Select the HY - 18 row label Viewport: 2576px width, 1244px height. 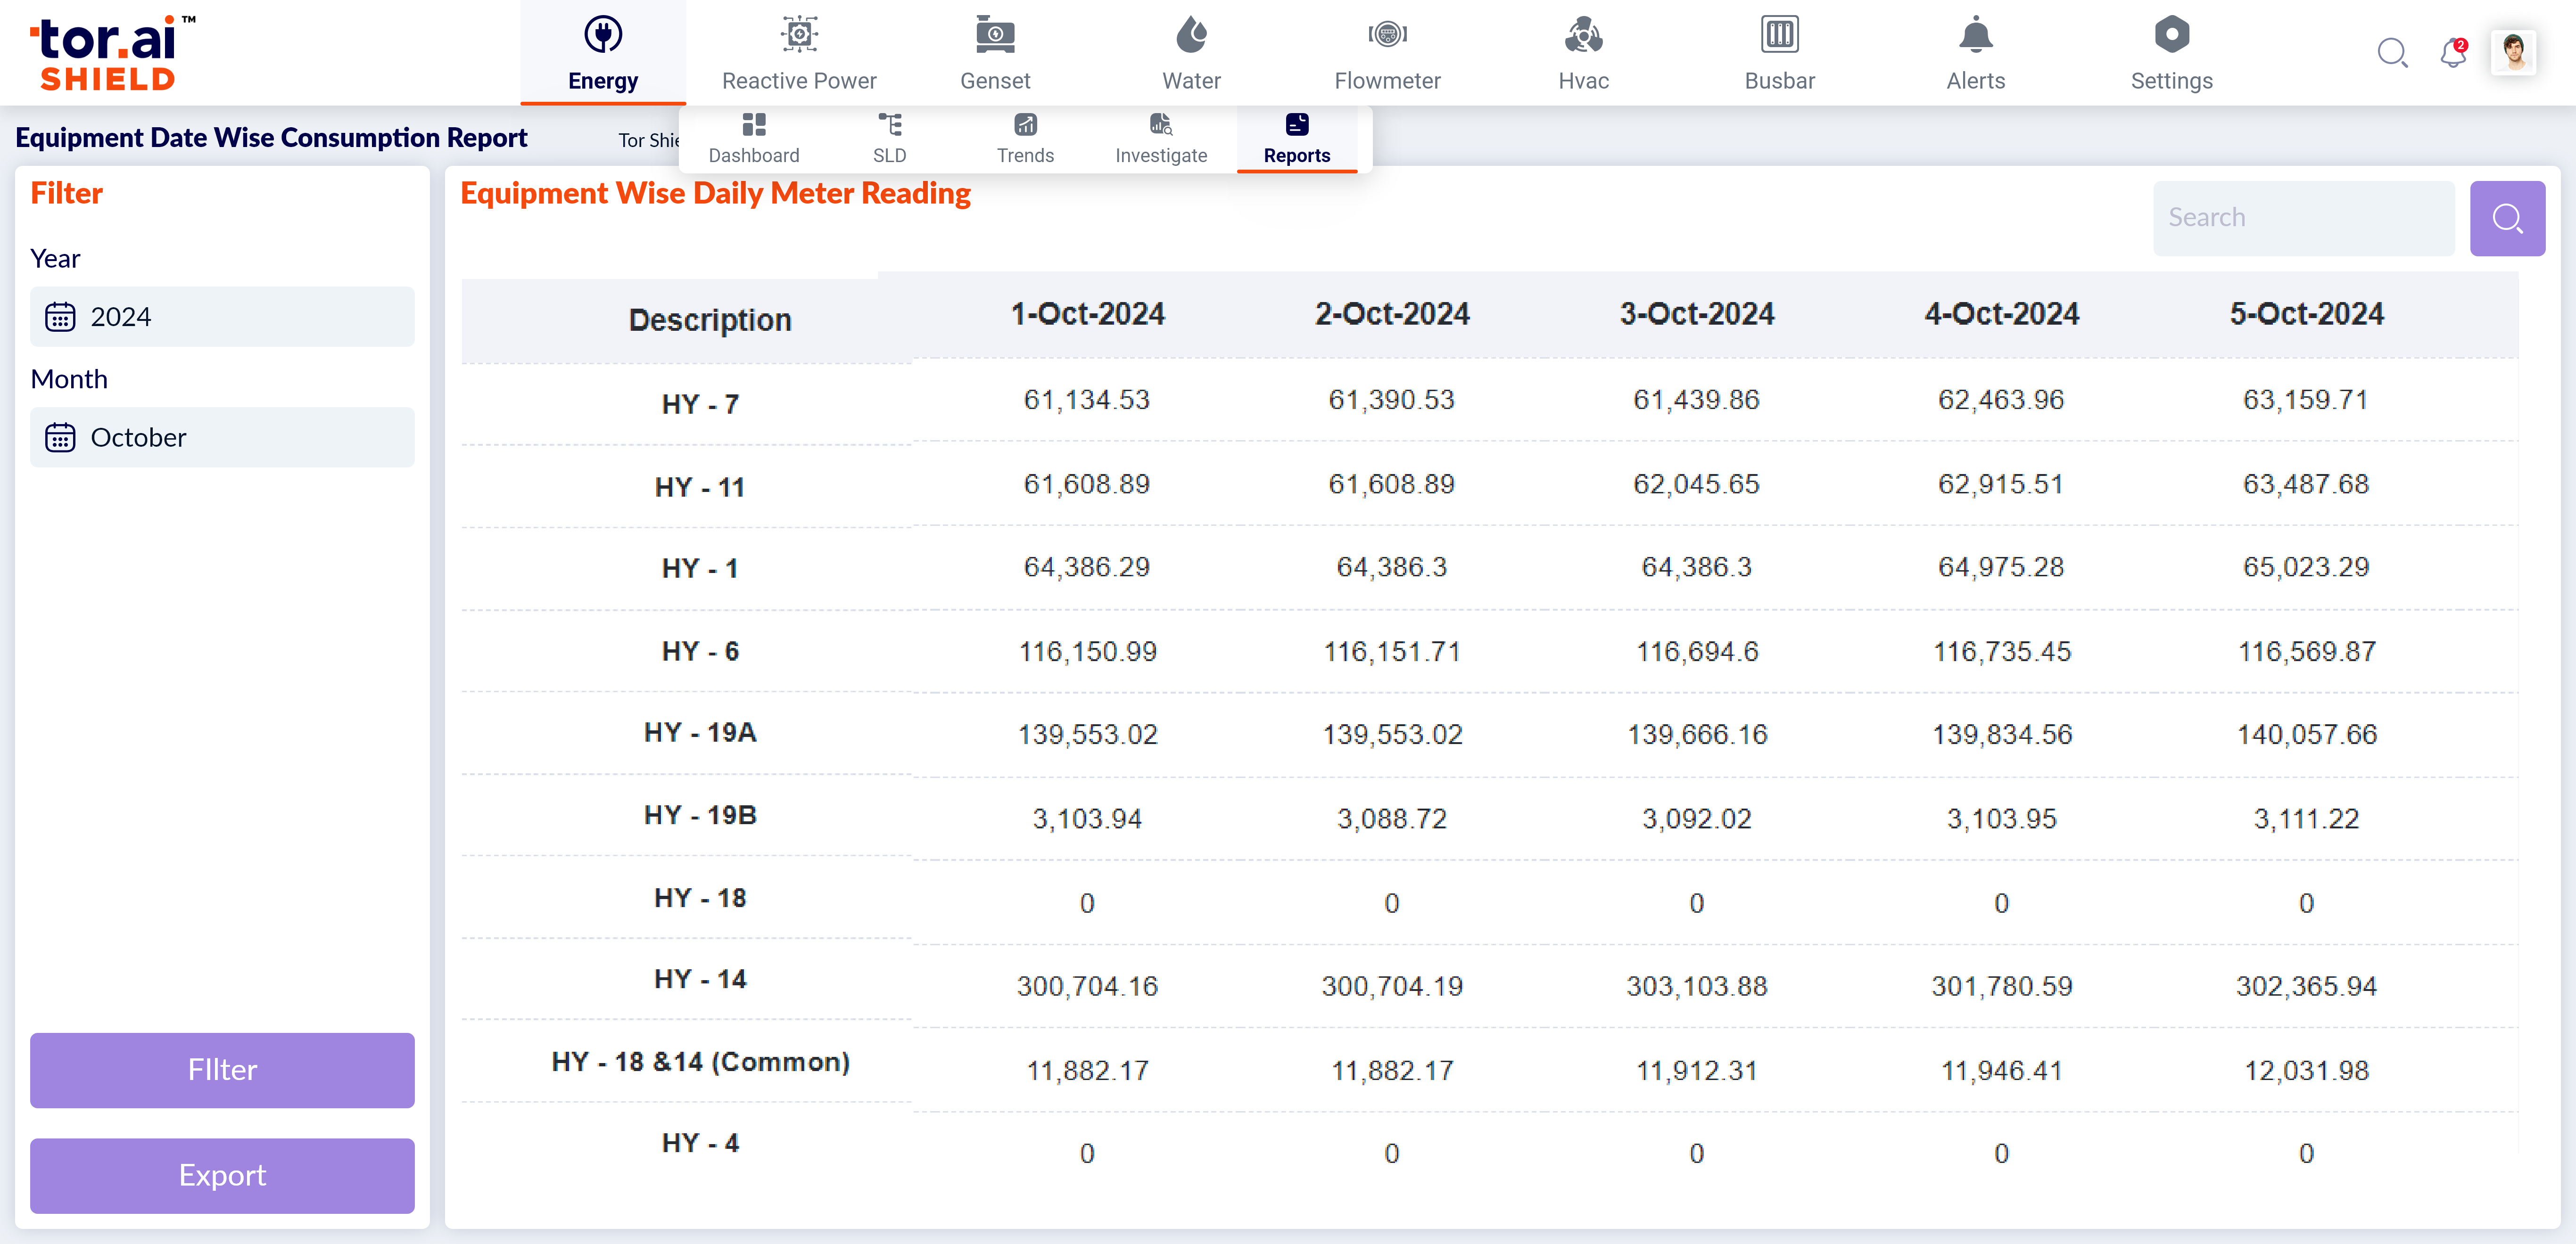click(x=700, y=897)
